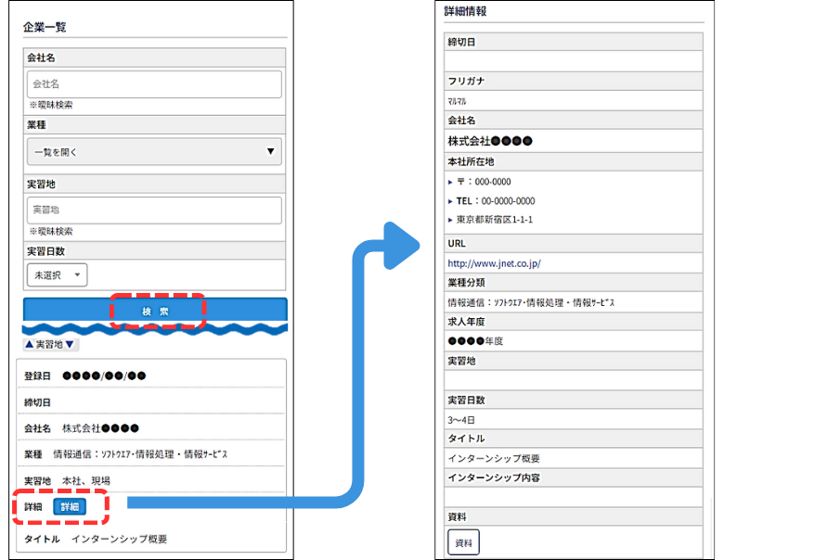
Task: Click the bullet arrow before TEL
Action: [450, 201]
